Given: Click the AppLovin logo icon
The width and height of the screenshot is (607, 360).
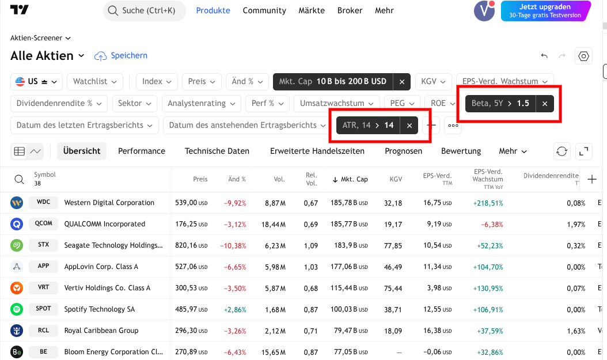Looking at the screenshot, I should [x=17, y=267].
